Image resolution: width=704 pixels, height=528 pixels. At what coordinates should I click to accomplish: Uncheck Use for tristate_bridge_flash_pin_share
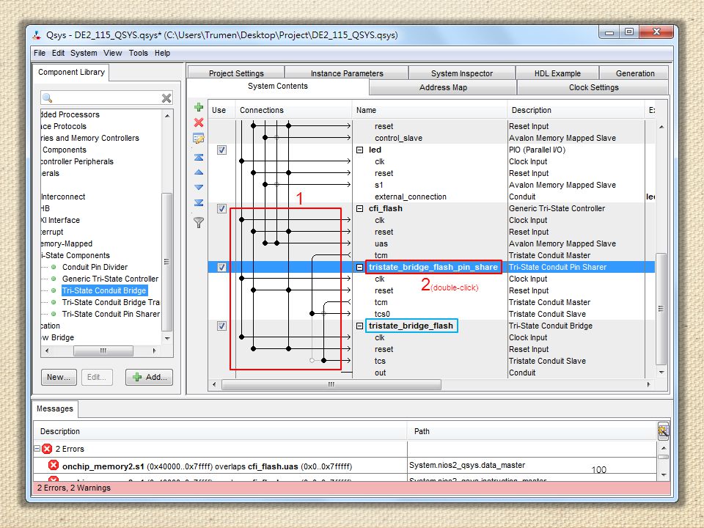pos(221,267)
